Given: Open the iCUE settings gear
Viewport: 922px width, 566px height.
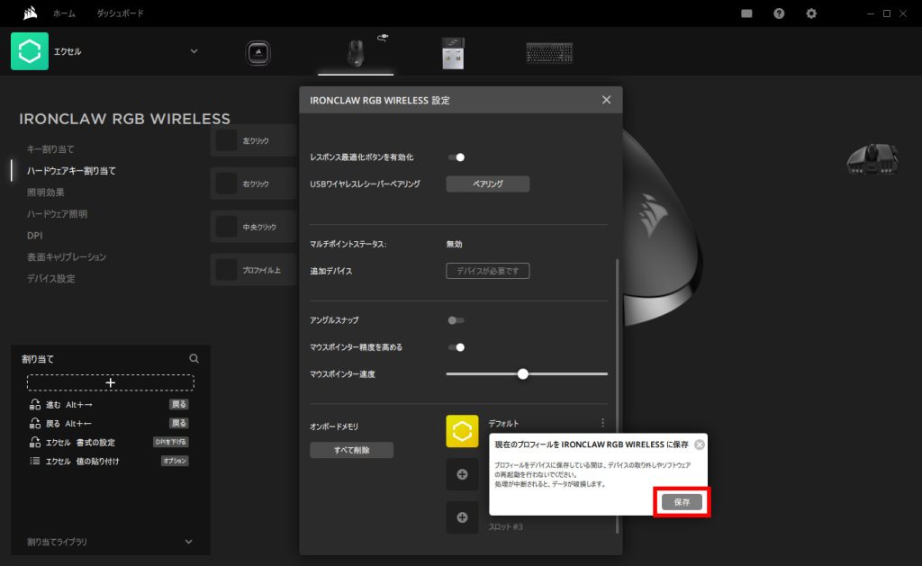Looking at the screenshot, I should tap(811, 13).
